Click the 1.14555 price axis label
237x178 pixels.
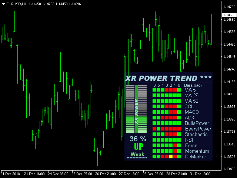click(x=229, y=32)
